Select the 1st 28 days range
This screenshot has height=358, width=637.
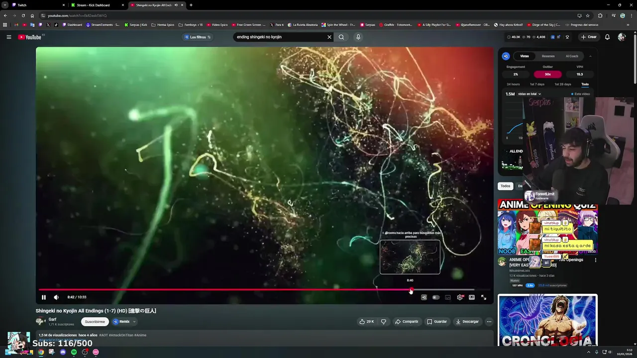pyautogui.click(x=563, y=84)
